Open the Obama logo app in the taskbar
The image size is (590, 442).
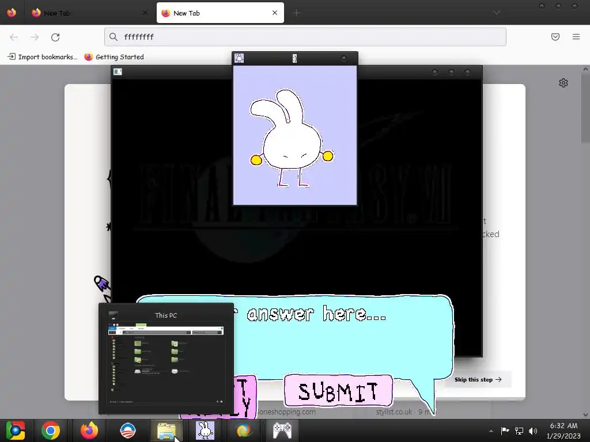[128, 430]
